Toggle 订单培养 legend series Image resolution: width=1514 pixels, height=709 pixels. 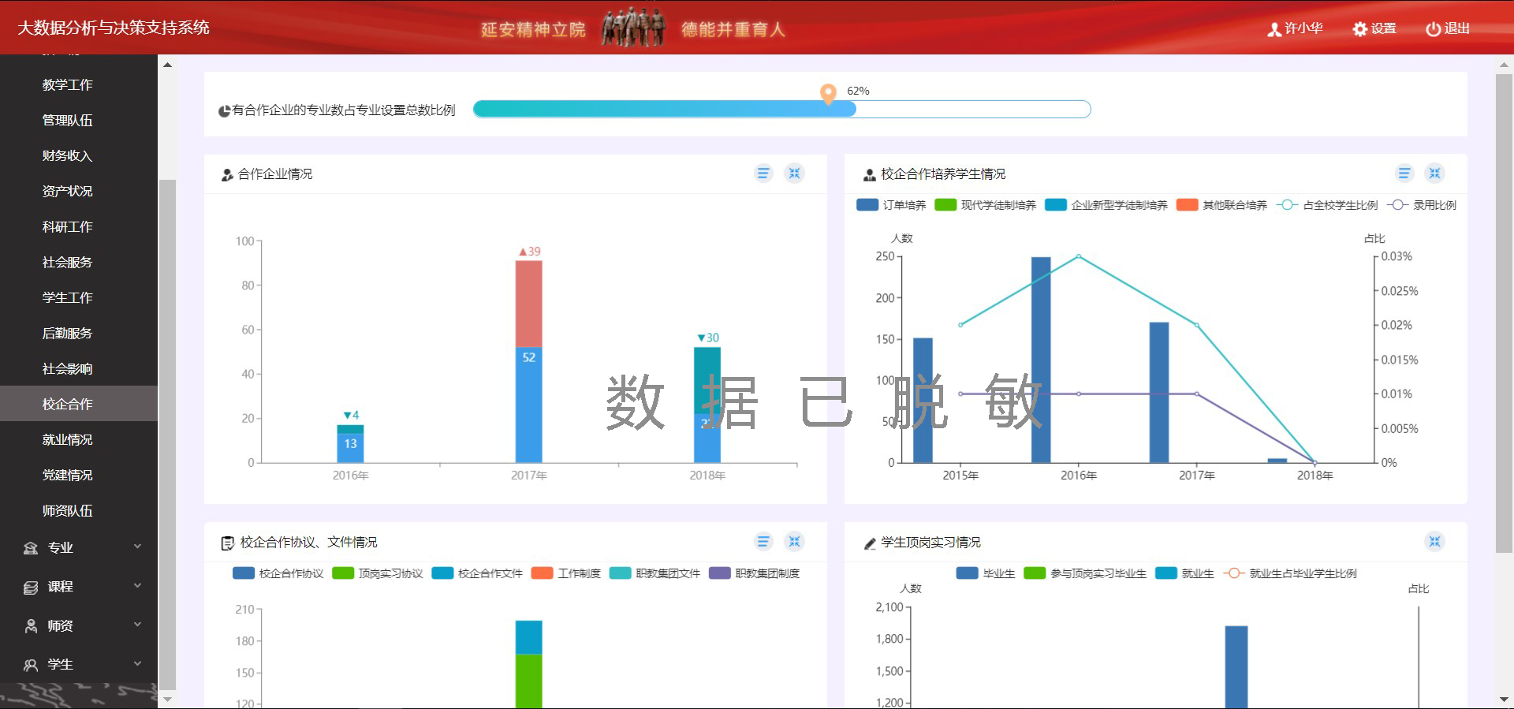coord(892,205)
